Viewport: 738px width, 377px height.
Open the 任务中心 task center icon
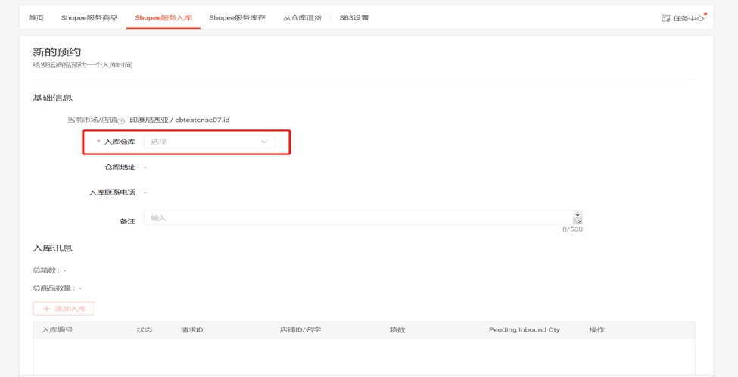[x=665, y=18]
